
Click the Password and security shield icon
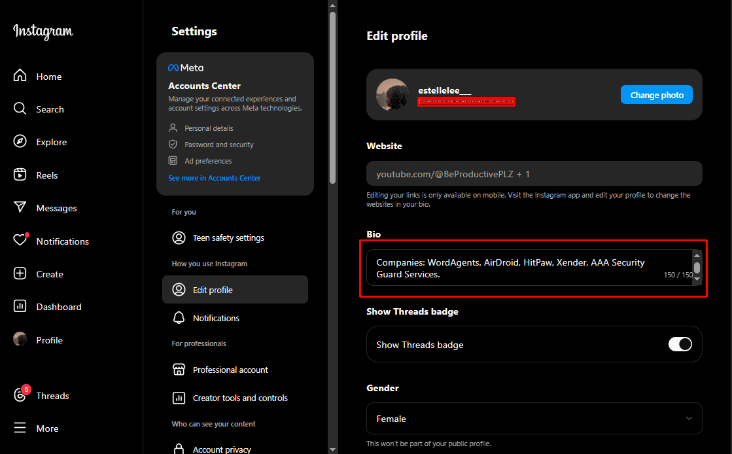tap(173, 144)
